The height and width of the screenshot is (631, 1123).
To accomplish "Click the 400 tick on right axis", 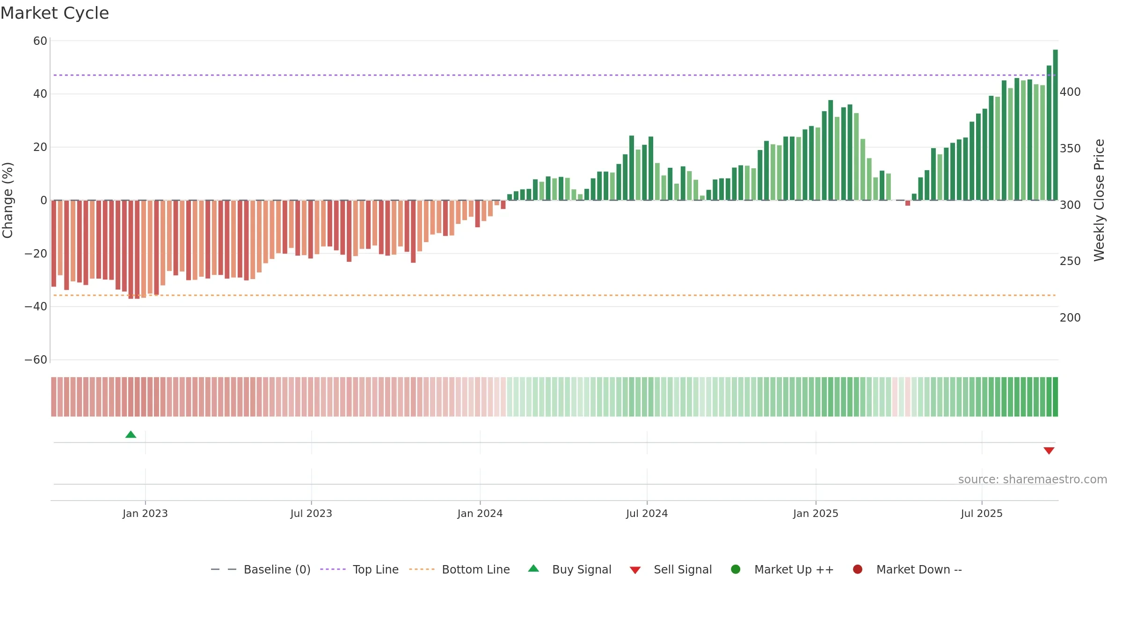I will [1070, 92].
